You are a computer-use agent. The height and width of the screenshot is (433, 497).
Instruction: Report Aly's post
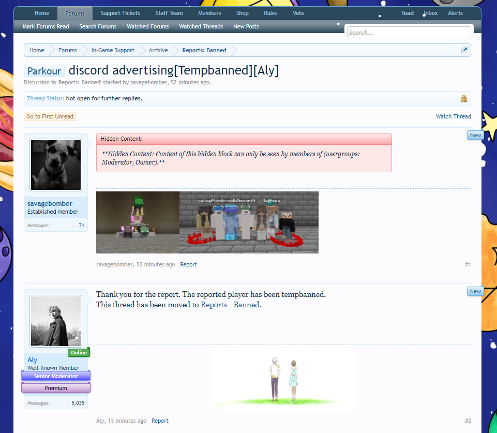click(x=160, y=421)
